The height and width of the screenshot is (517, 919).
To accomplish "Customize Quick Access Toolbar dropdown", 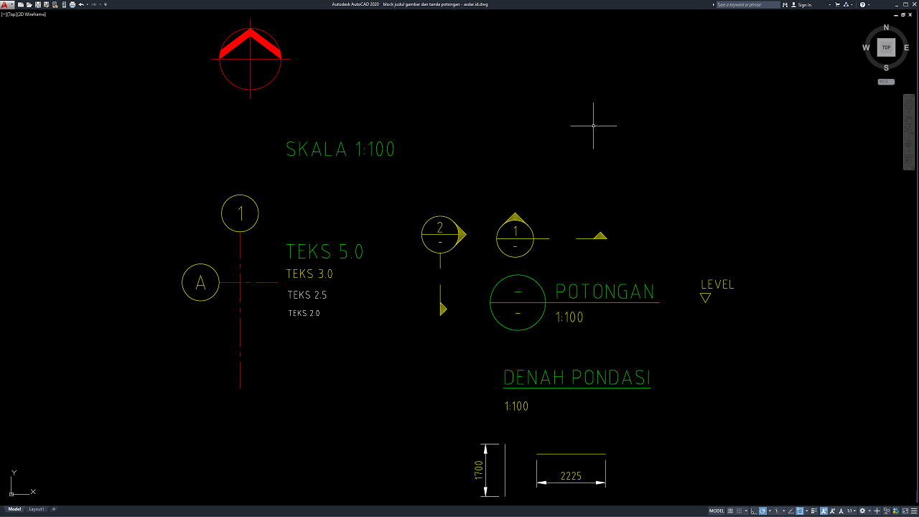I will coord(106,4).
